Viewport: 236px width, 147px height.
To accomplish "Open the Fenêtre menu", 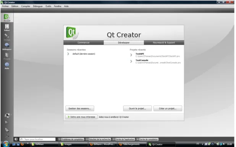I will coord(58,6).
